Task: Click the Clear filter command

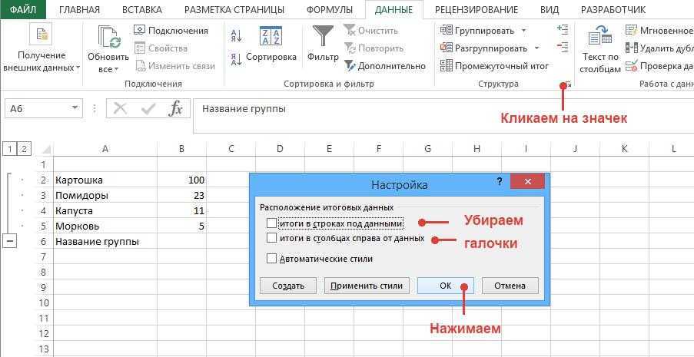Action: click(371, 31)
